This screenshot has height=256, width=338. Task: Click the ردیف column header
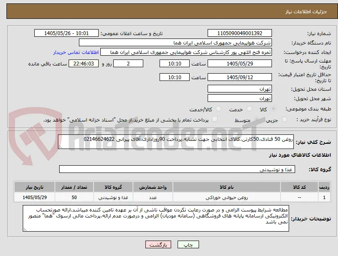click(324, 187)
